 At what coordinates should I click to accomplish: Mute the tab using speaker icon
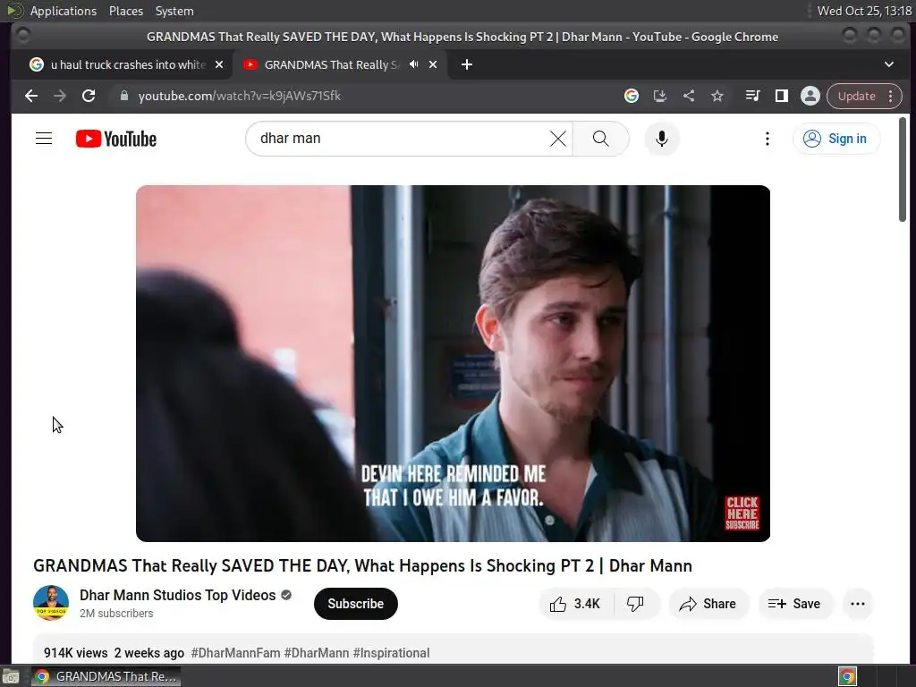[x=413, y=64]
